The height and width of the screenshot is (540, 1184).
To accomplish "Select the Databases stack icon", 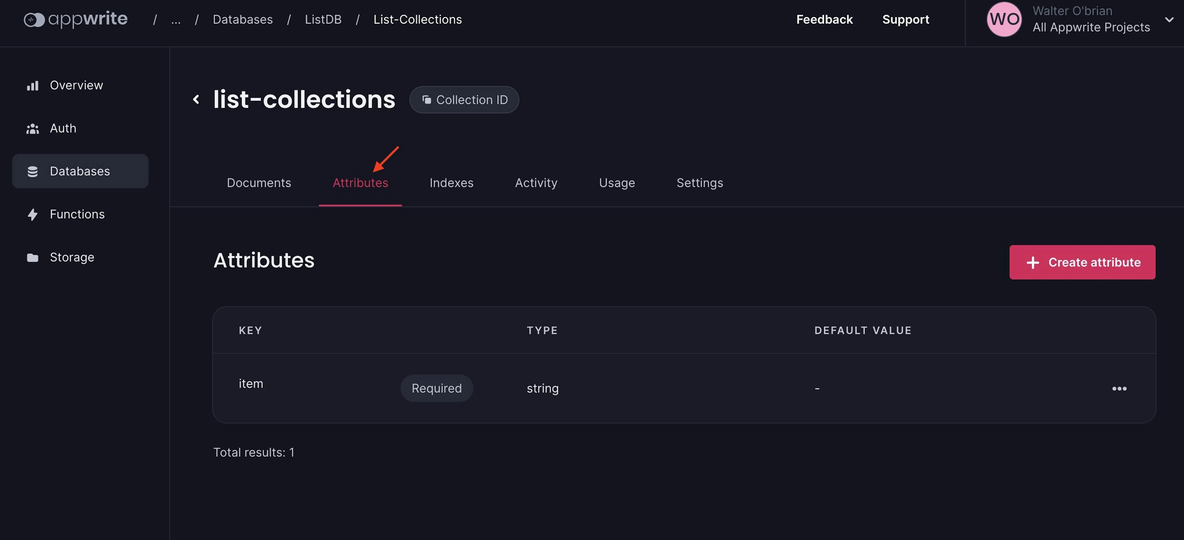I will pyautogui.click(x=33, y=172).
